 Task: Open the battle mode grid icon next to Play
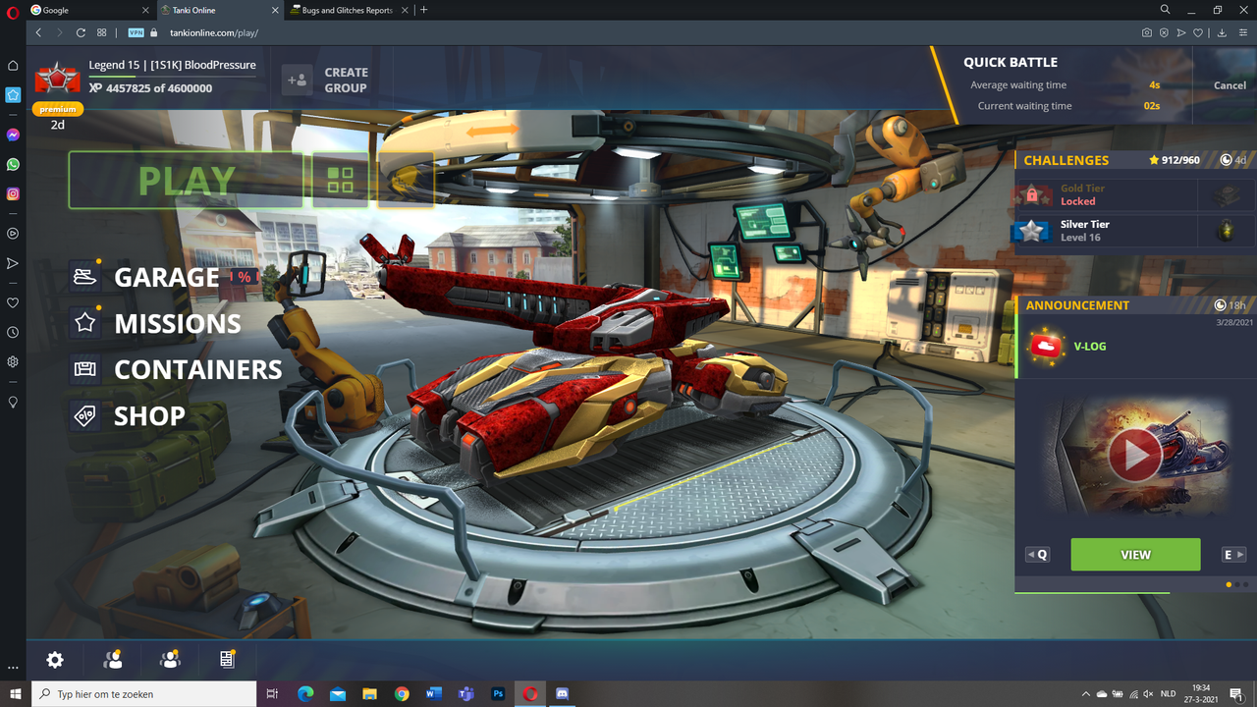tap(340, 180)
